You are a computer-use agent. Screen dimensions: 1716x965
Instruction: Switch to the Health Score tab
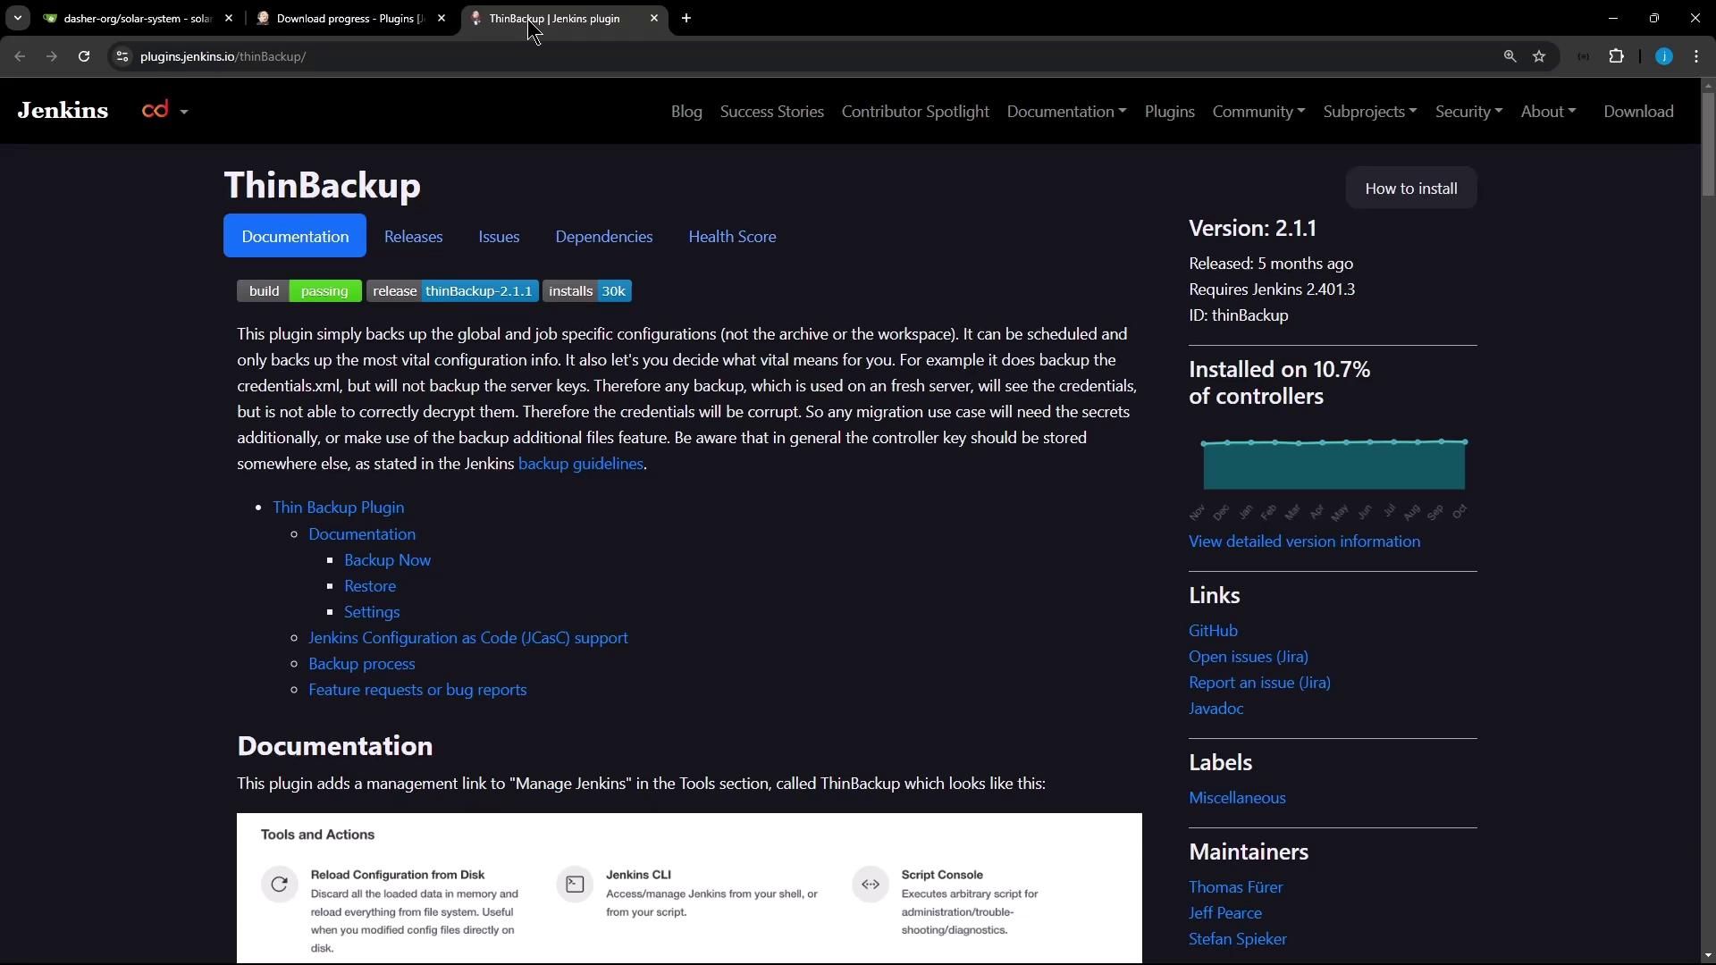point(732,237)
